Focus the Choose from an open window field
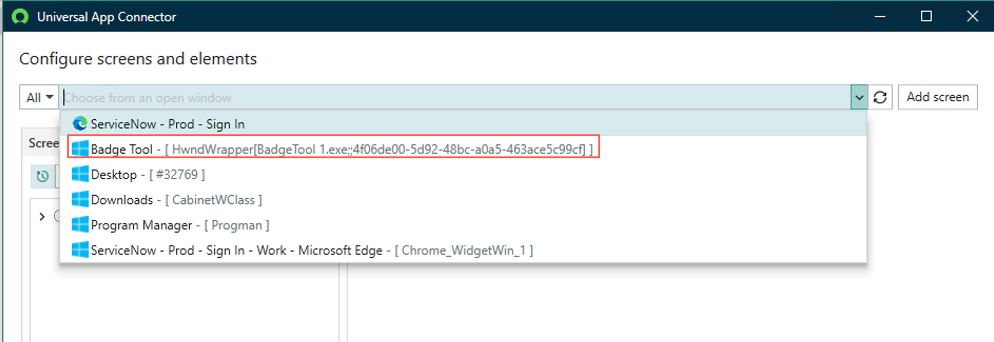Viewport: 994px width, 342px height. (x=454, y=97)
